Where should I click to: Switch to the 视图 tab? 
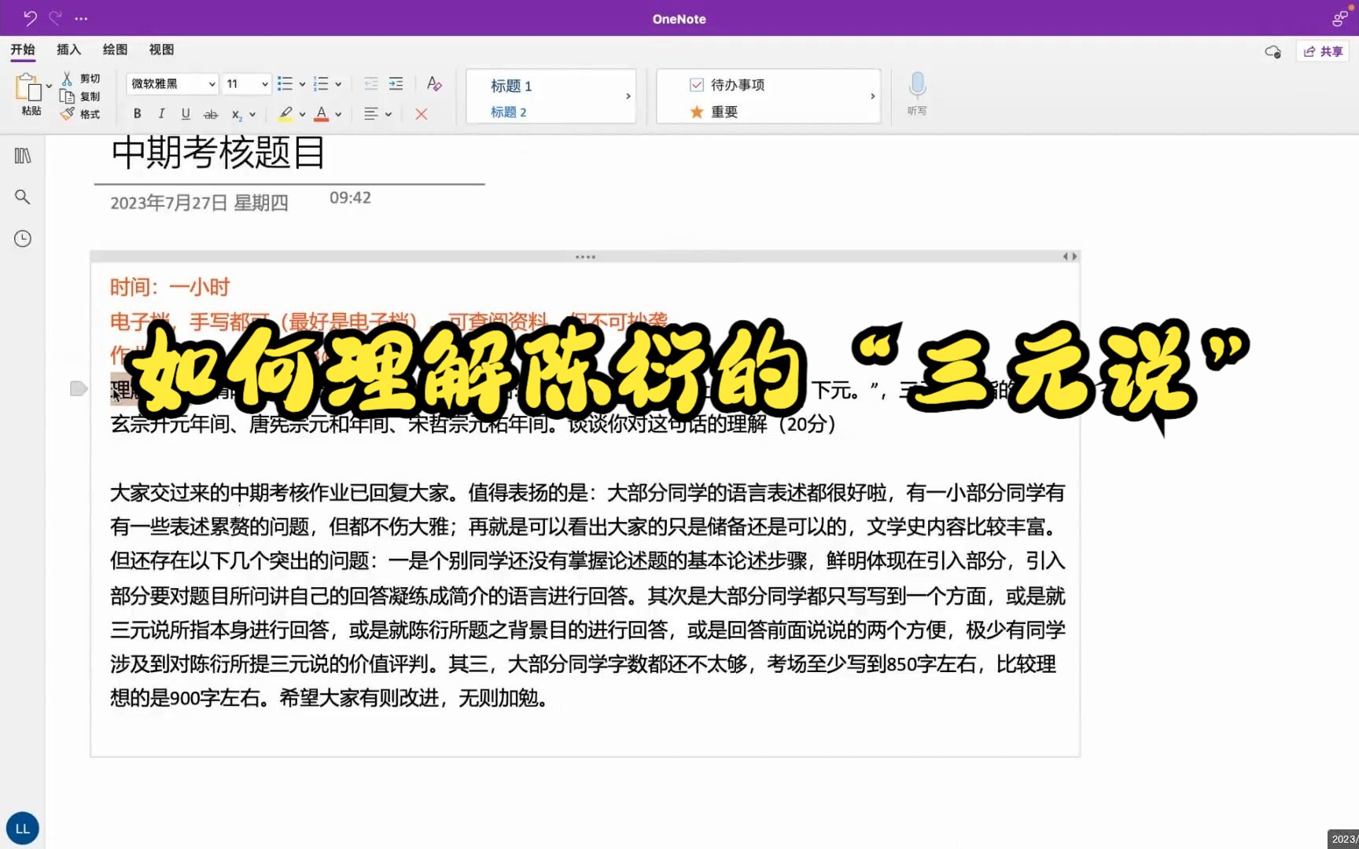tap(161, 50)
